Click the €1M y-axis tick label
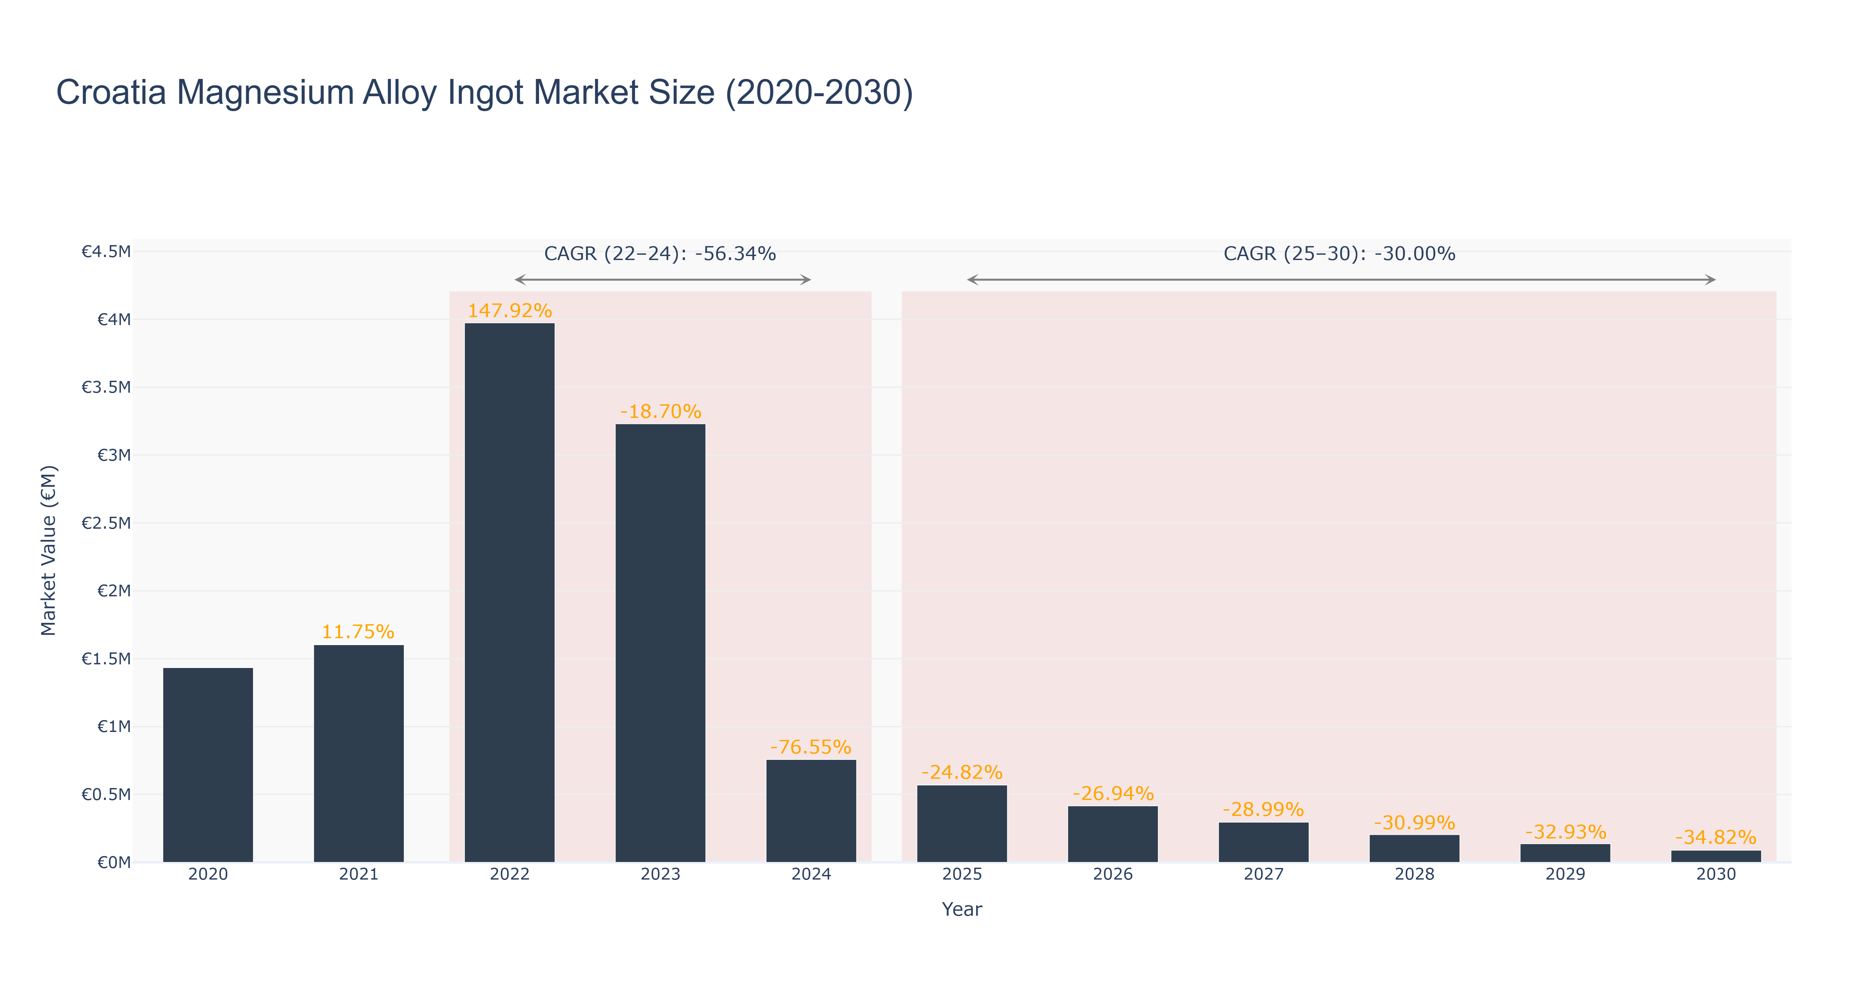1858x995 pixels. click(114, 726)
